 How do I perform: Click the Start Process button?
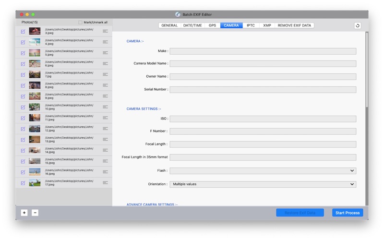click(x=348, y=213)
